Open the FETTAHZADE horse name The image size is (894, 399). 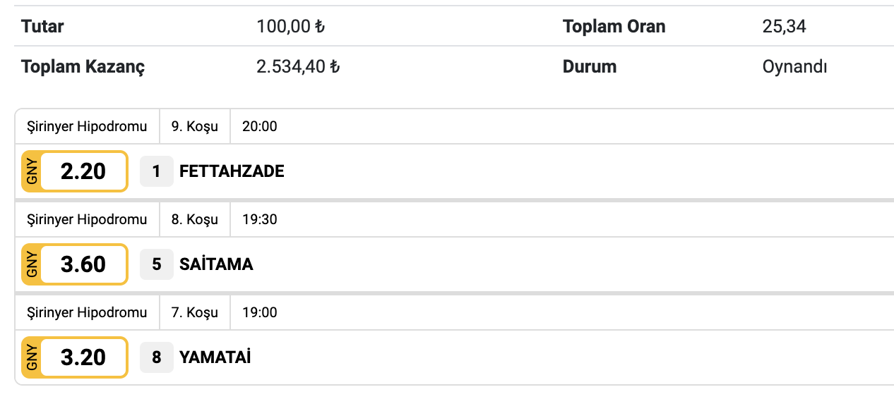pos(232,171)
